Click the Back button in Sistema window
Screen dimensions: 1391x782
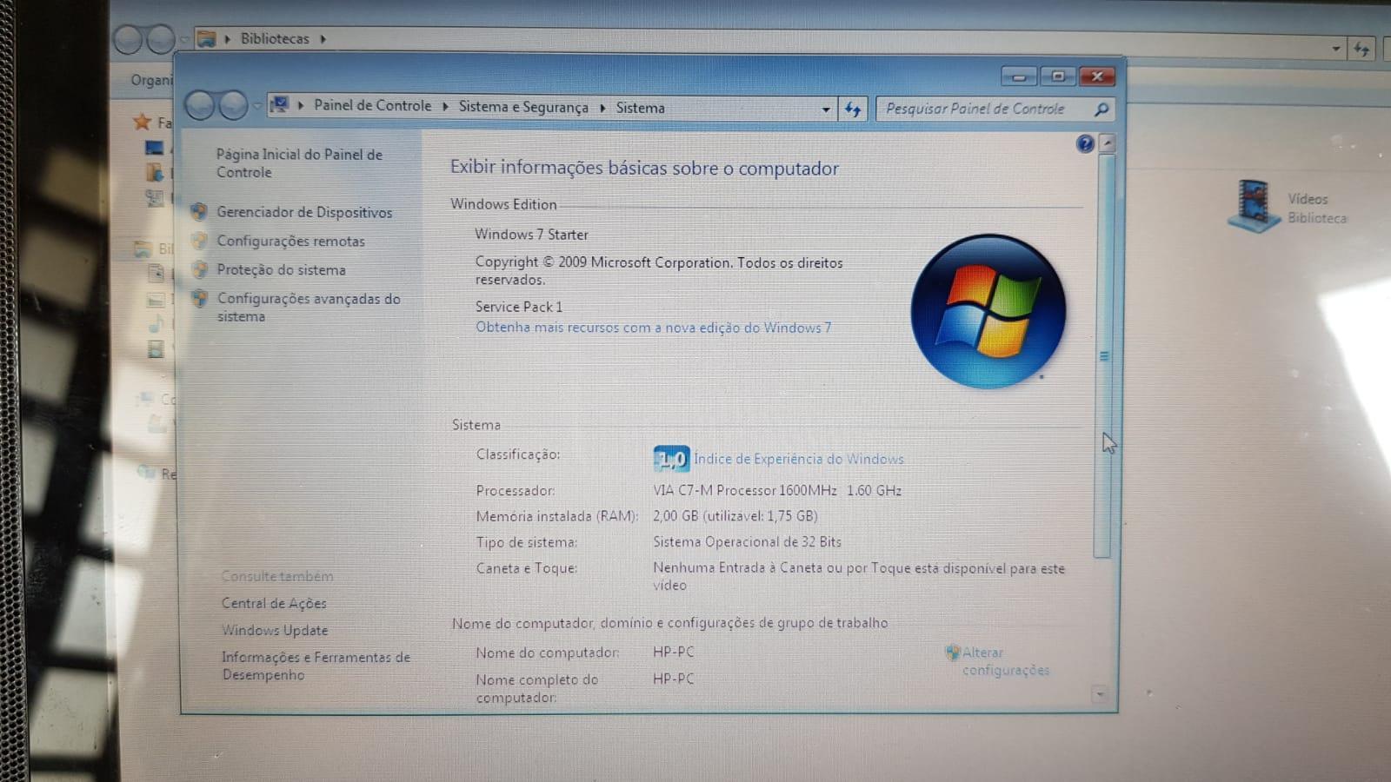[x=200, y=106]
